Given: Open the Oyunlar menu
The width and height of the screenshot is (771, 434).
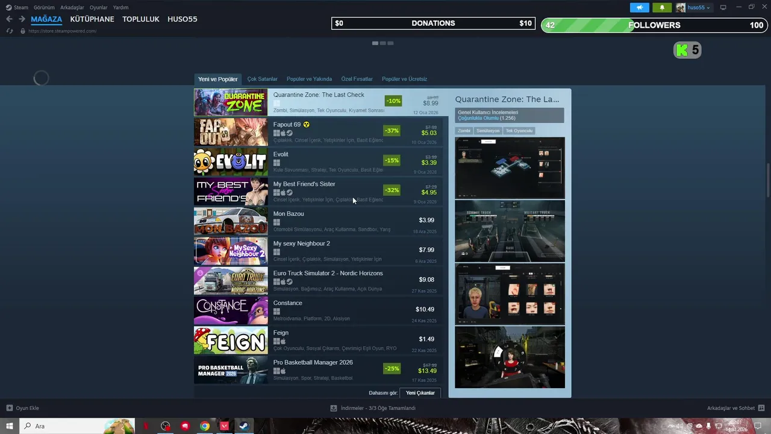Looking at the screenshot, I should pyautogui.click(x=99, y=7).
